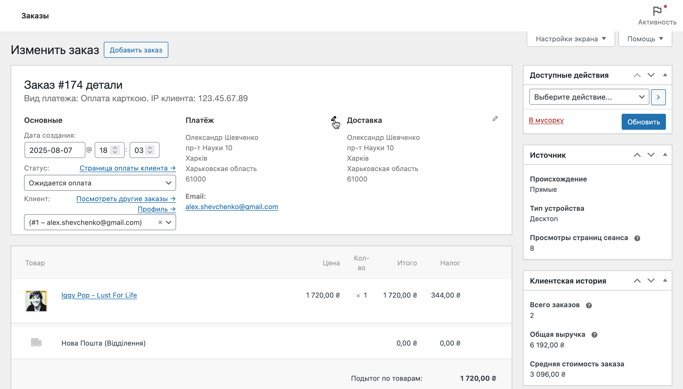This screenshot has height=389, width=683.
Task: Click the subtotal amount 1 720,00 ₴
Action: point(478,378)
